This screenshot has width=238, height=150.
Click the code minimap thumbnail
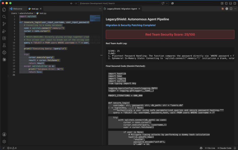tap(95, 18)
